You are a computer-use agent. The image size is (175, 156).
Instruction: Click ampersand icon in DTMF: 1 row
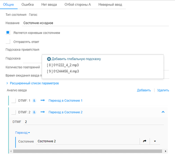[x=34, y=100]
